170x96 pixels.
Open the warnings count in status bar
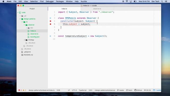[24, 90]
